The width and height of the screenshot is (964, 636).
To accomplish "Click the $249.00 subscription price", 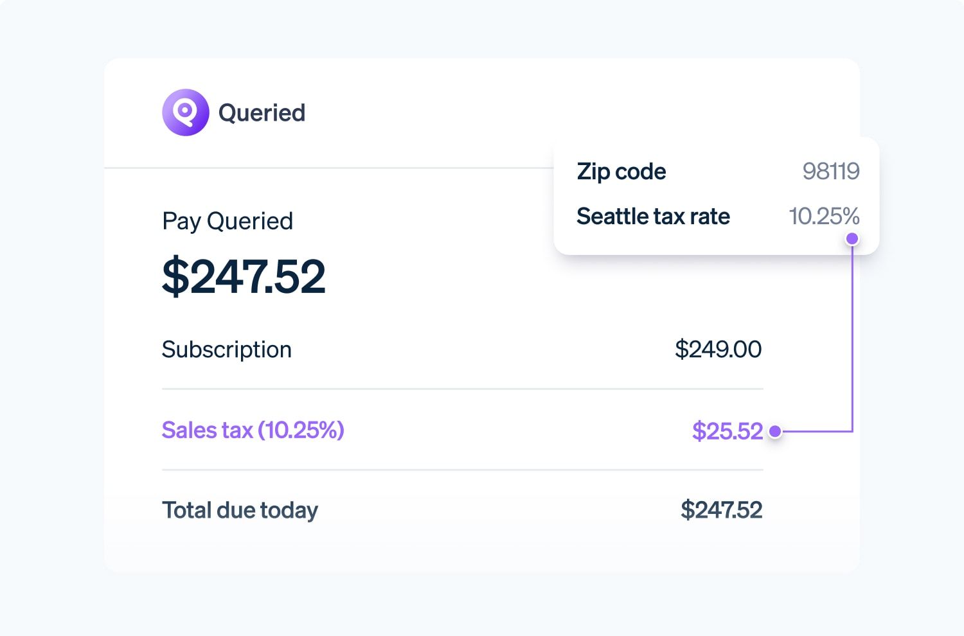I will (718, 349).
